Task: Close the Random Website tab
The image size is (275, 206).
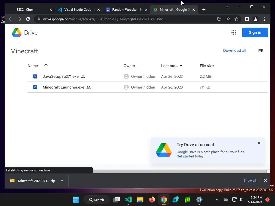Action: (146, 10)
